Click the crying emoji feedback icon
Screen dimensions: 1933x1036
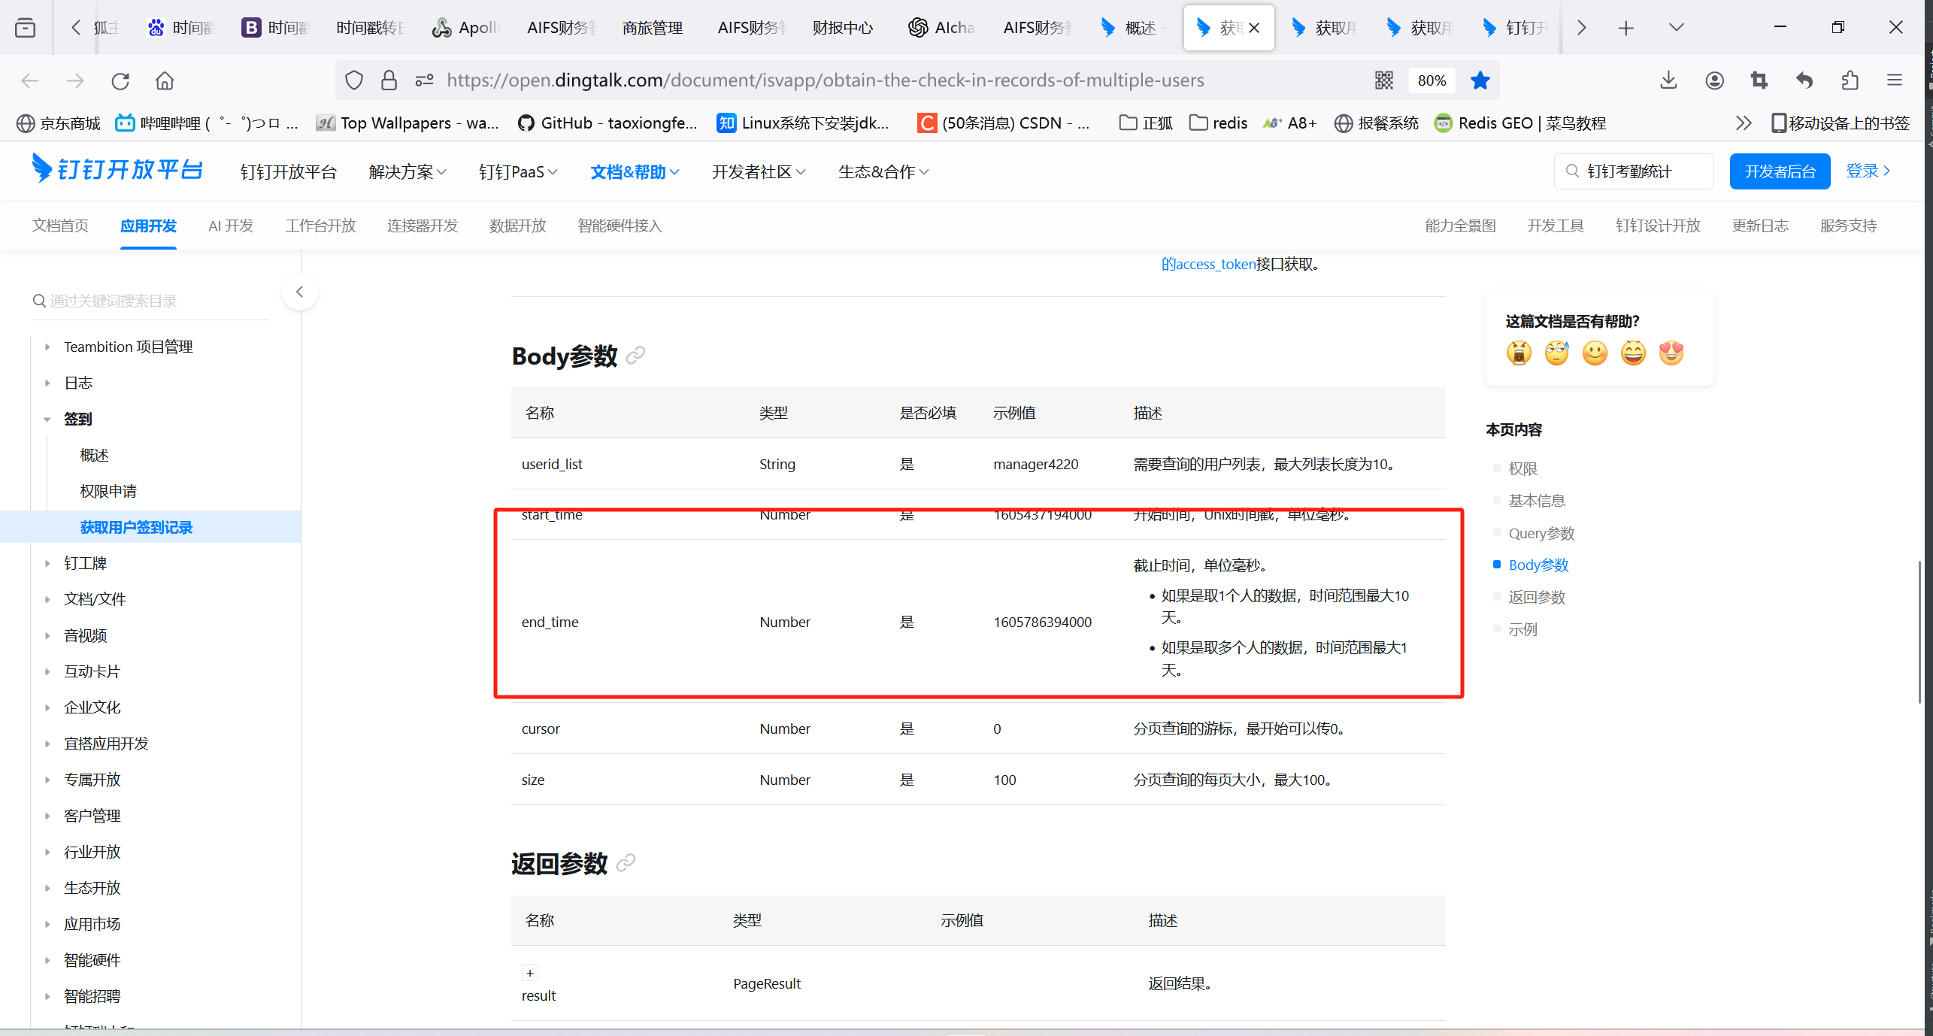[x=1519, y=353]
